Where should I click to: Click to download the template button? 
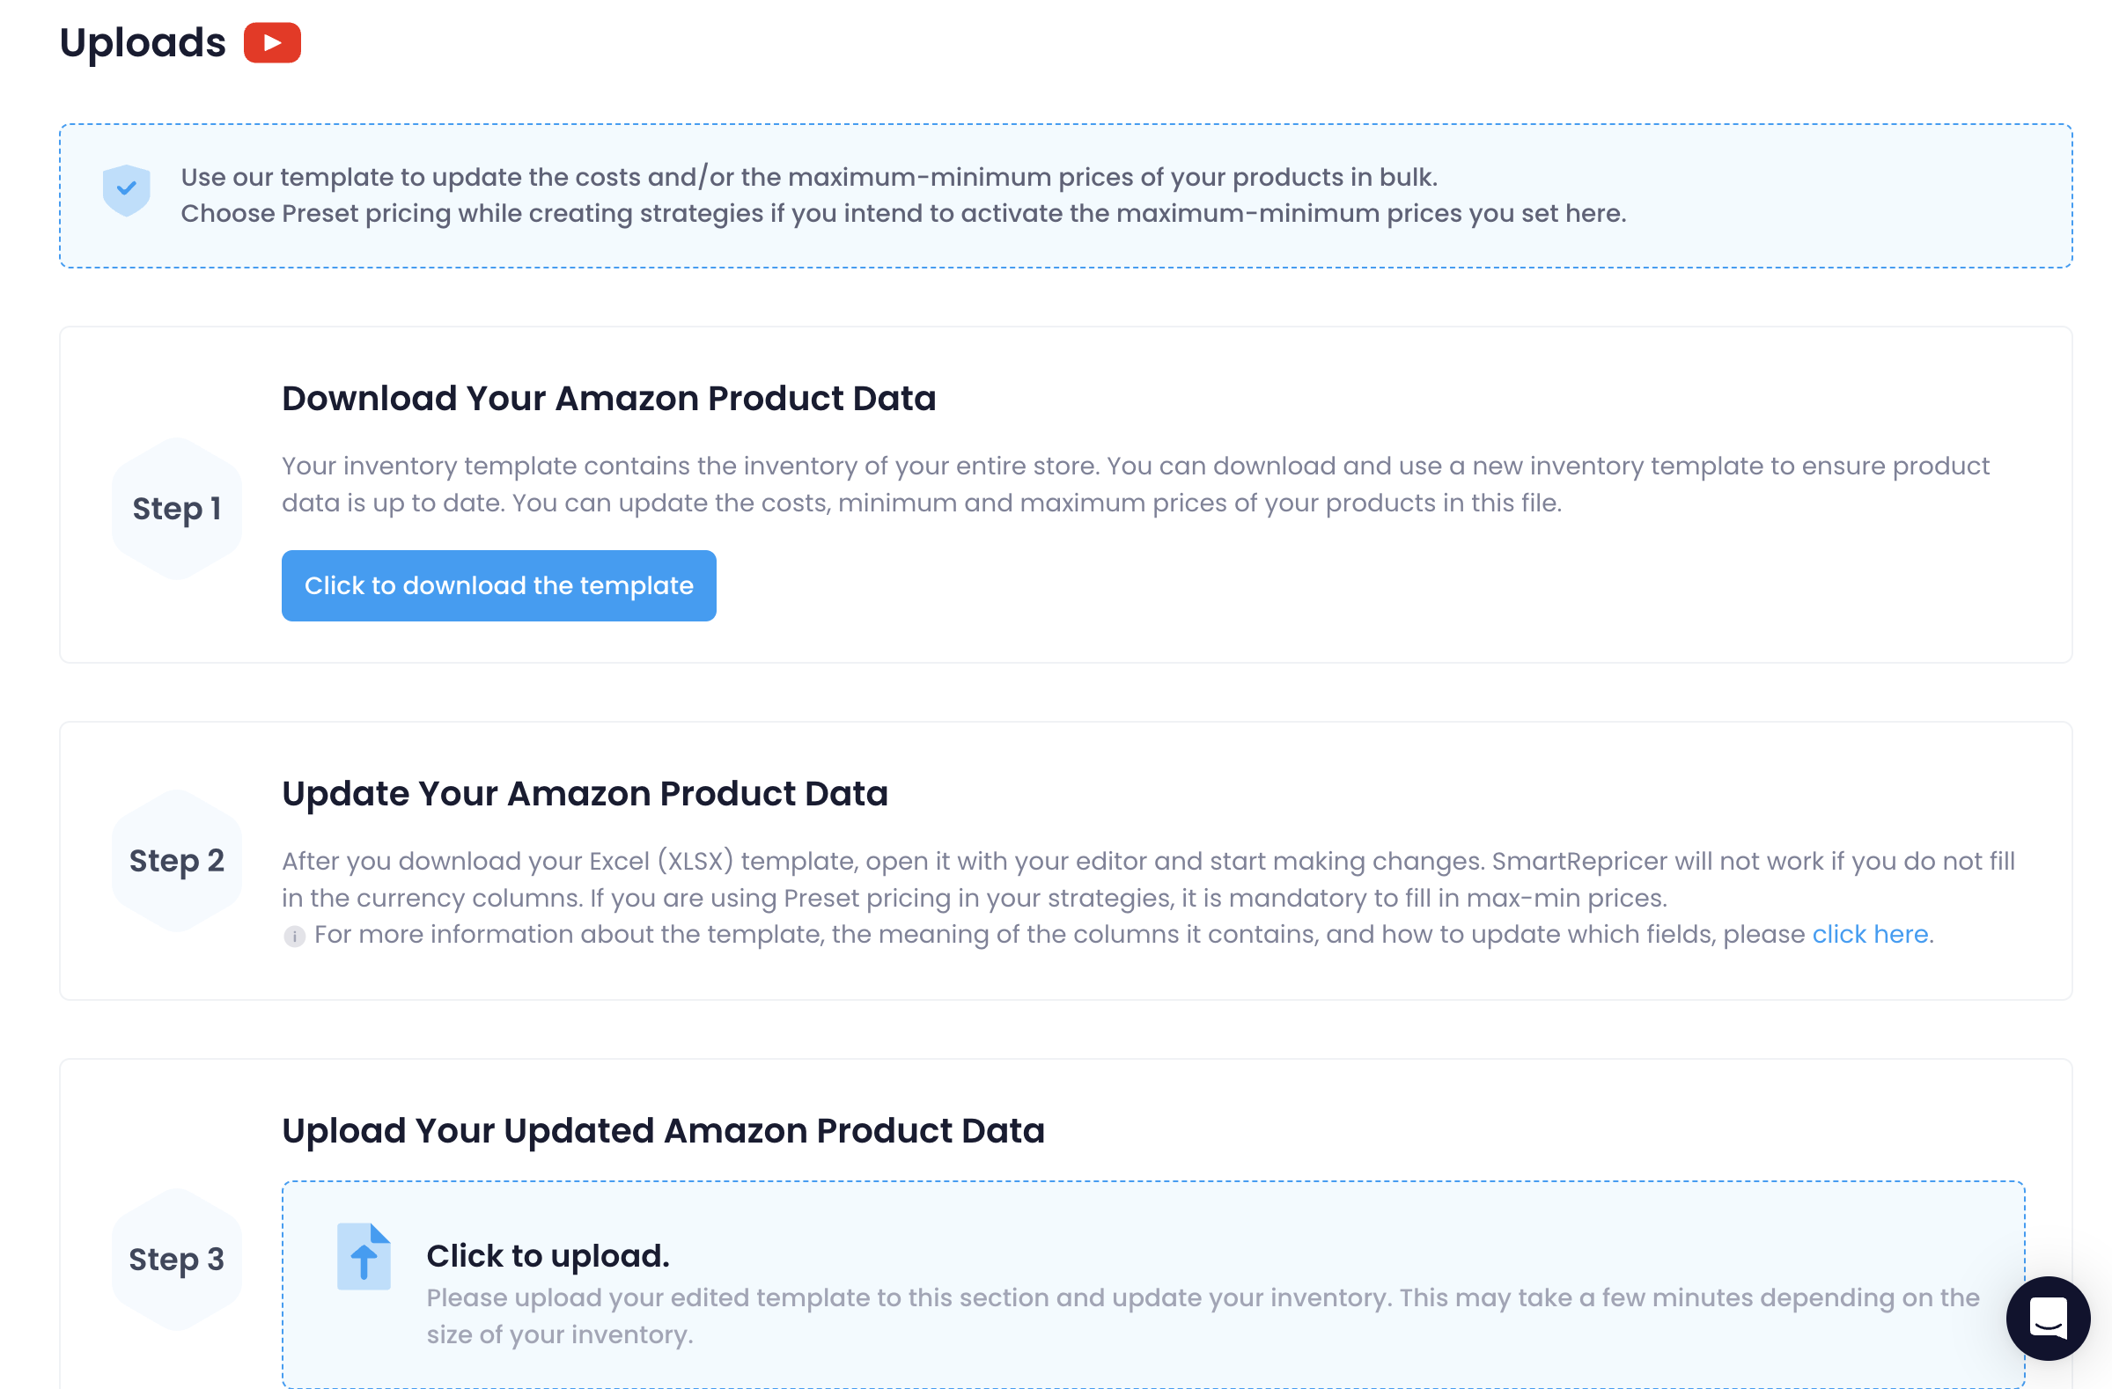click(x=498, y=585)
